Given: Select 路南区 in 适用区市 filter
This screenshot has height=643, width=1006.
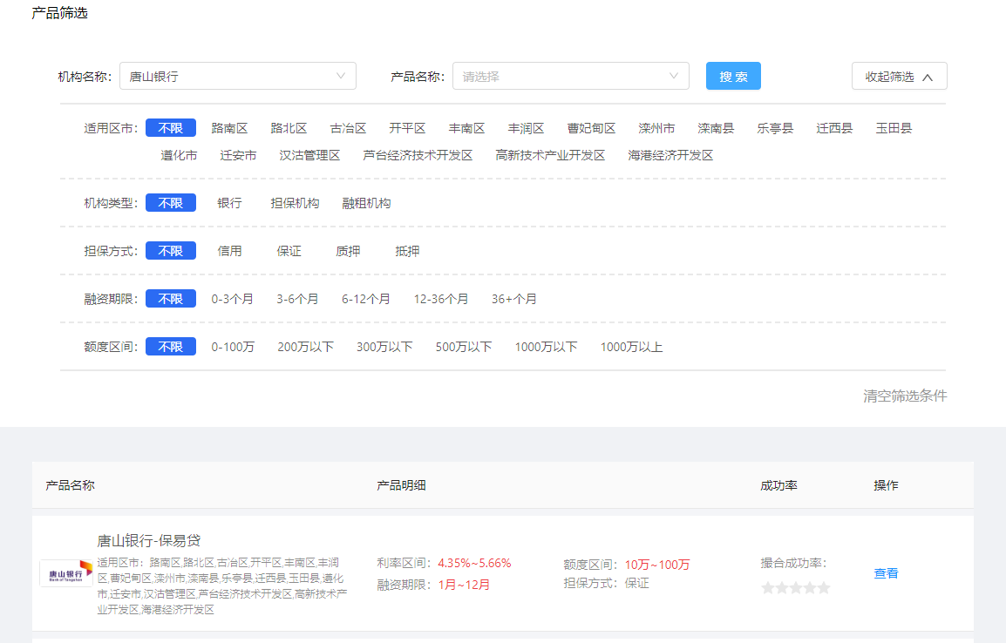Looking at the screenshot, I should pos(230,127).
